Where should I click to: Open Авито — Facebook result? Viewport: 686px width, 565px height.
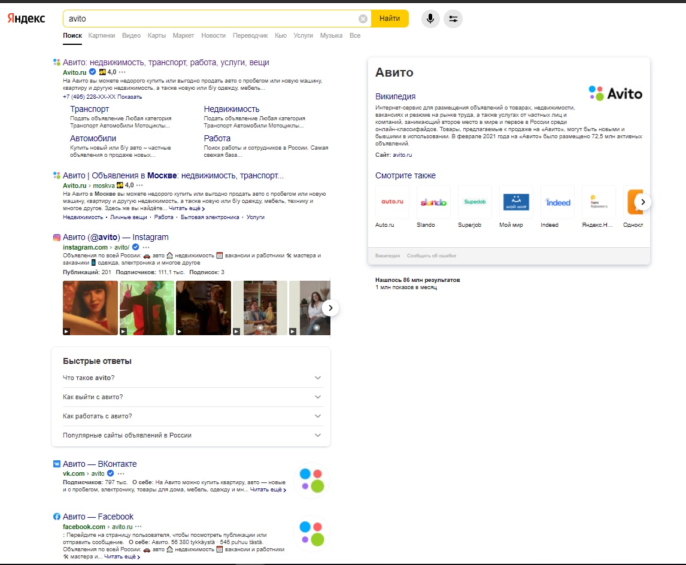(x=98, y=517)
